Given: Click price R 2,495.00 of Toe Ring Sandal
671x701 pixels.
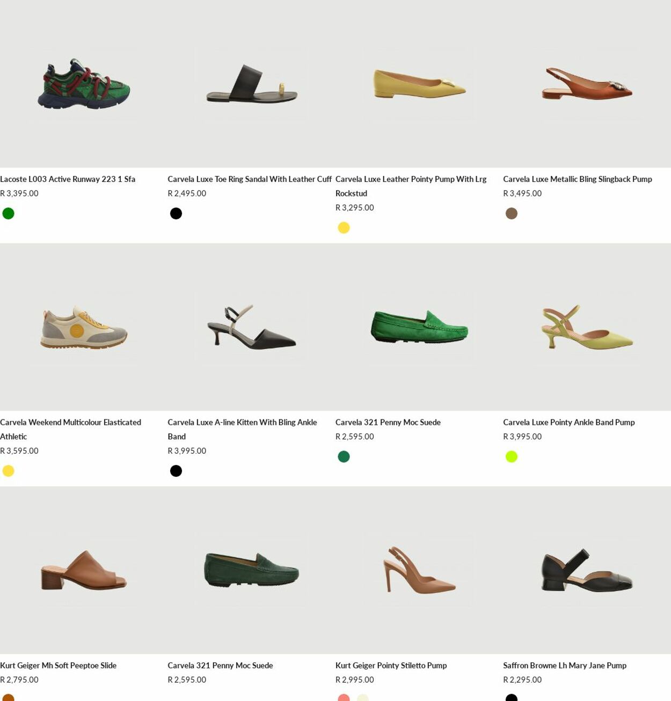Looking at the screenshot, I should coord(187,194).
